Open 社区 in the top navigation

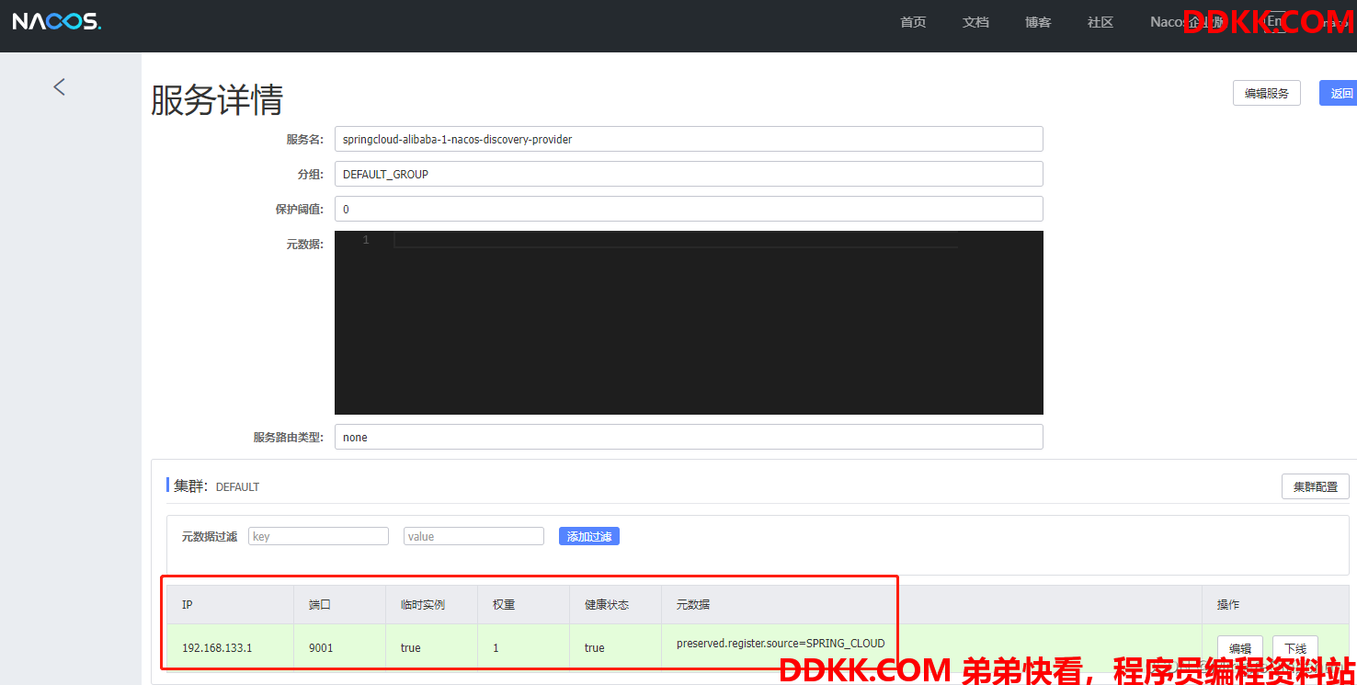1100,22
